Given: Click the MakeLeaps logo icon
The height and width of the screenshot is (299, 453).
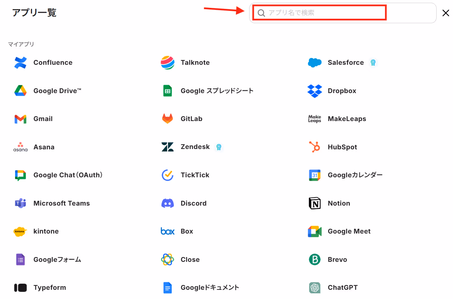Looking at the screenshot, I should (x=315, y=119).
